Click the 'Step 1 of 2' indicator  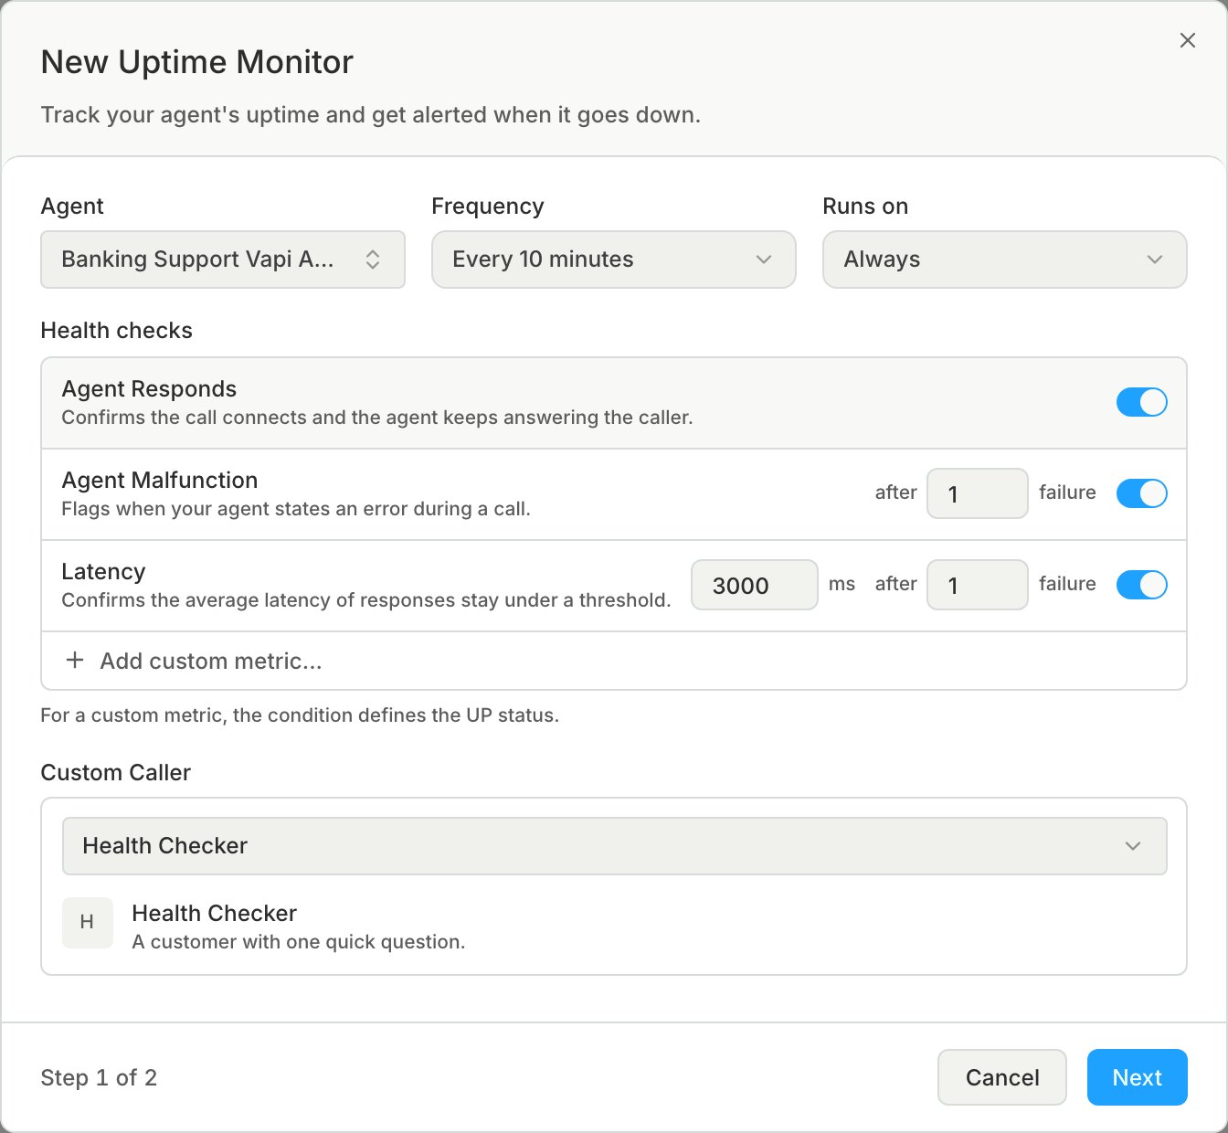(x=99, y=1078)
